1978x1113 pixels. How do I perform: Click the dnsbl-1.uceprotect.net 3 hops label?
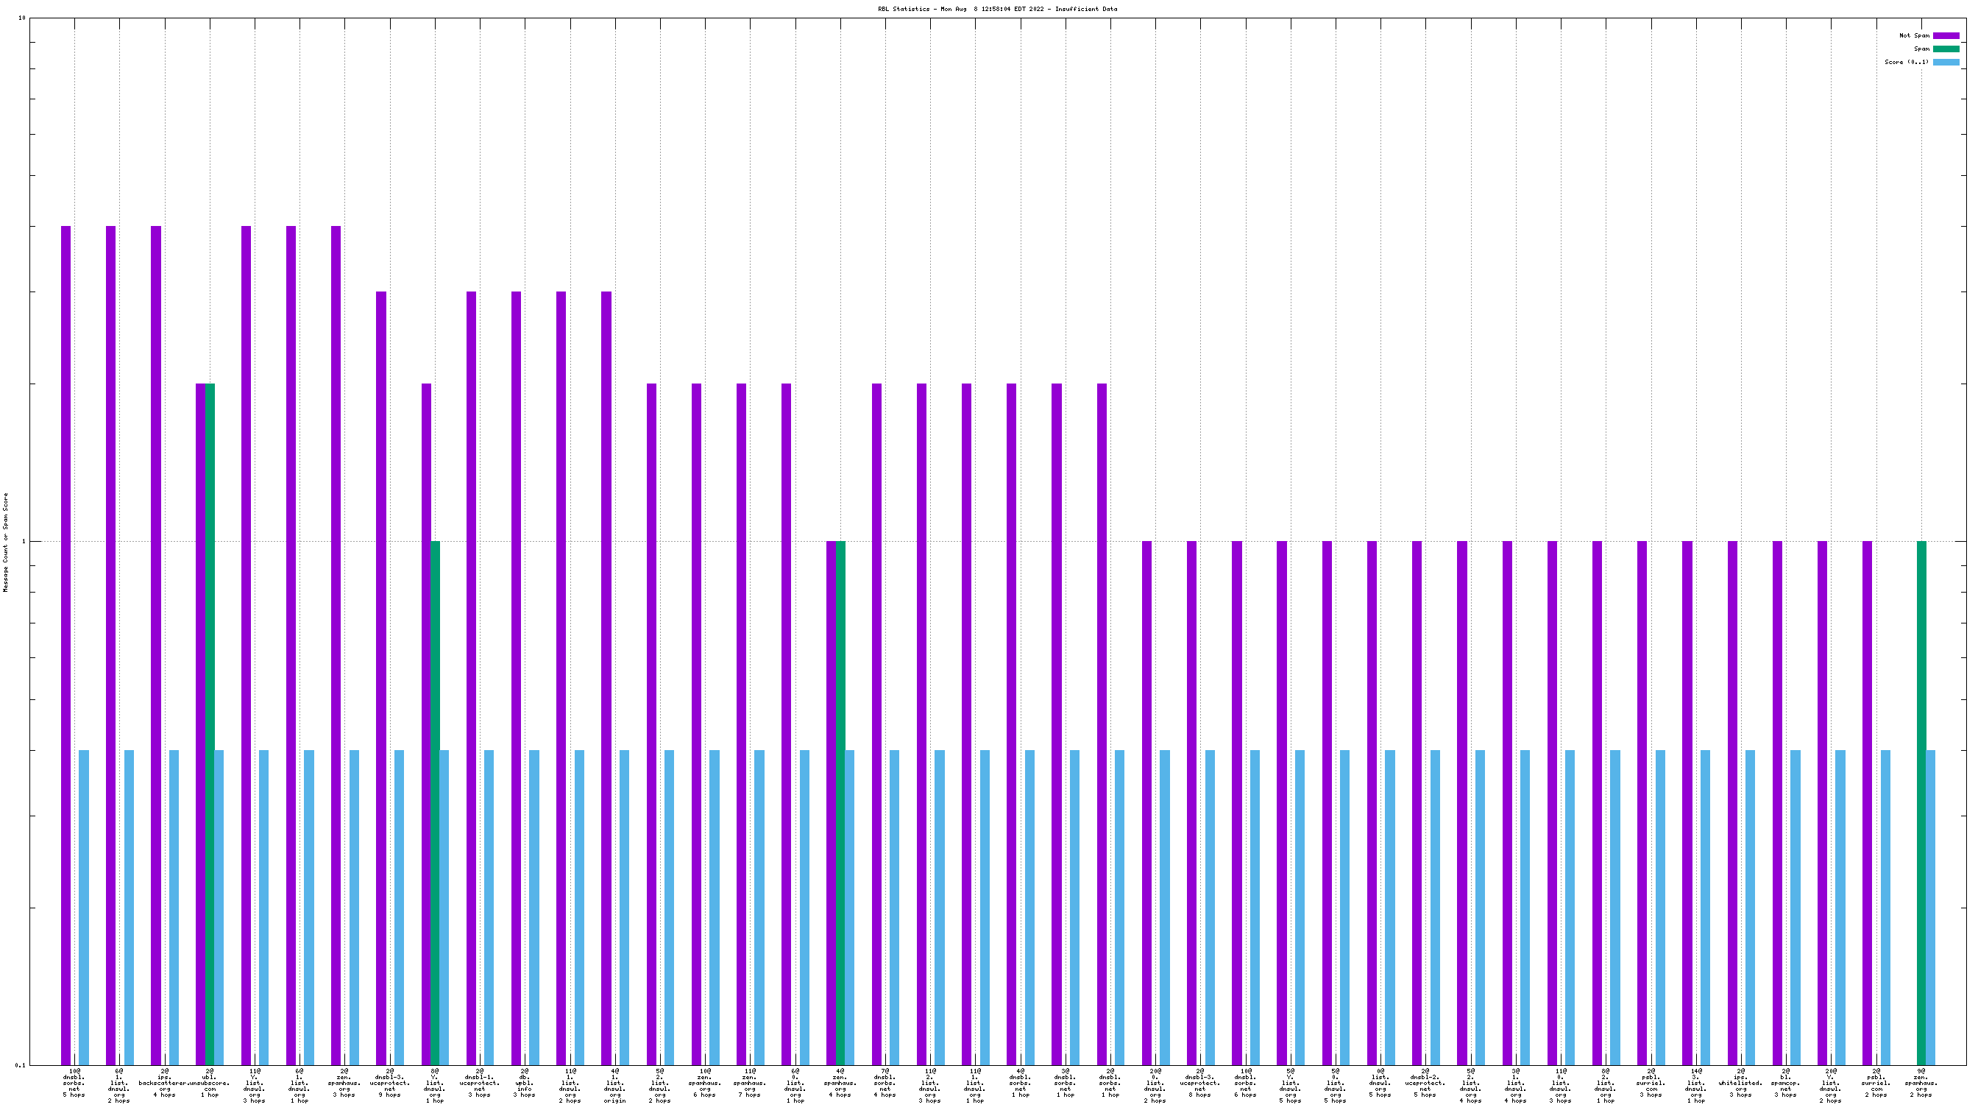480,1082
